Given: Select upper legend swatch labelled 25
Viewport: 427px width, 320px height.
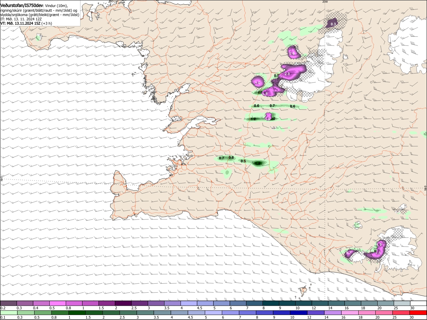Looking at the screenshot, I should [401, 303].
